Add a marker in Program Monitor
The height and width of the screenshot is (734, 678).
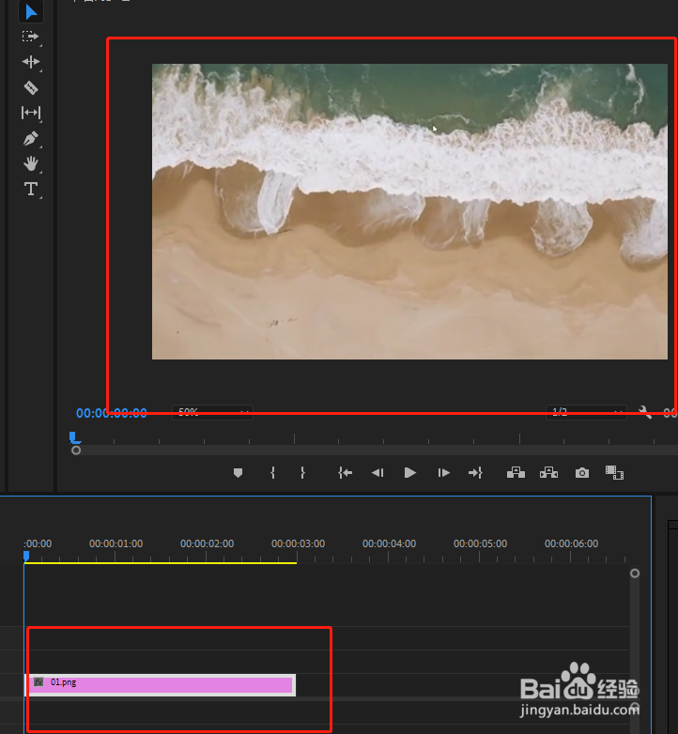tap(238, 473)
